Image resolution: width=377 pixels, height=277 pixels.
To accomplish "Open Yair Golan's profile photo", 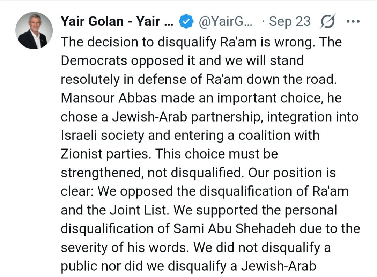I will [x=34, y=30].
